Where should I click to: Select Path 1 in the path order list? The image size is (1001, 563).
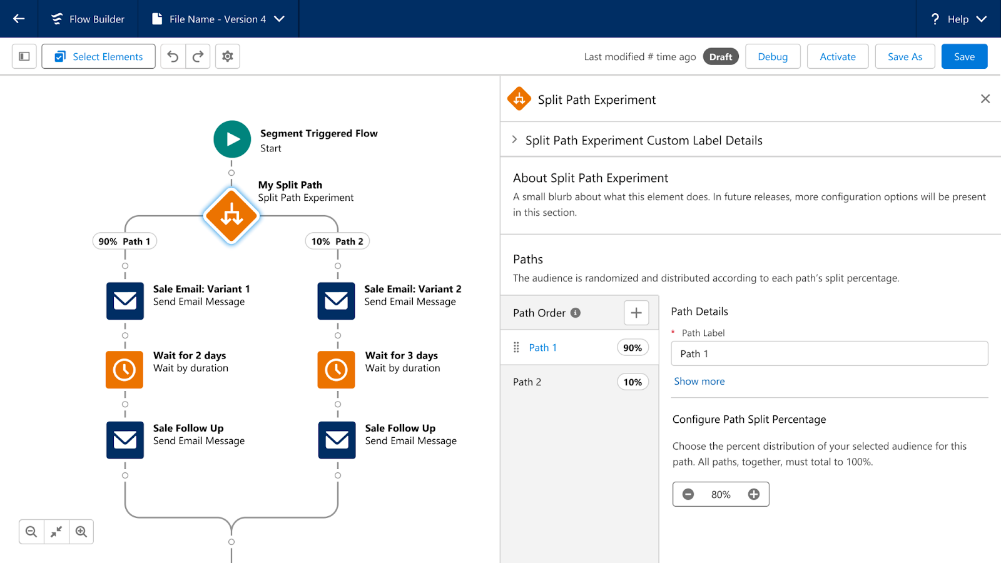(x=542, y=348)
